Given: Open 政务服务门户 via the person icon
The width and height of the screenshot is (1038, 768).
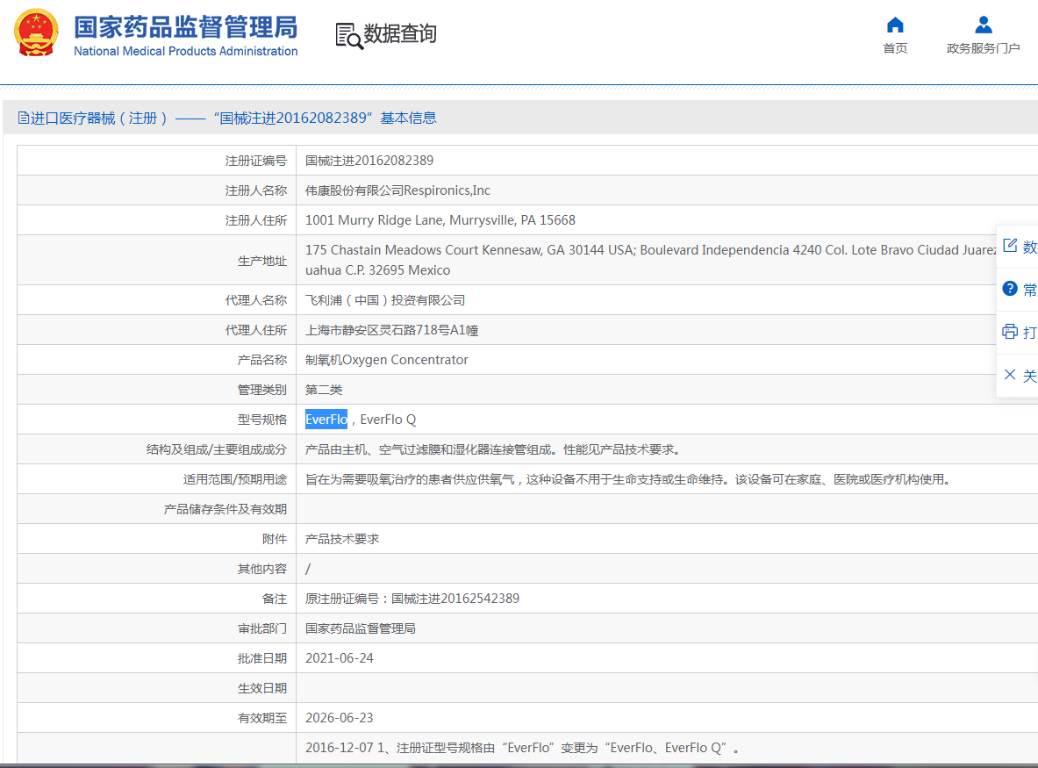Looking at the screenshot, I should coord(983,25).
